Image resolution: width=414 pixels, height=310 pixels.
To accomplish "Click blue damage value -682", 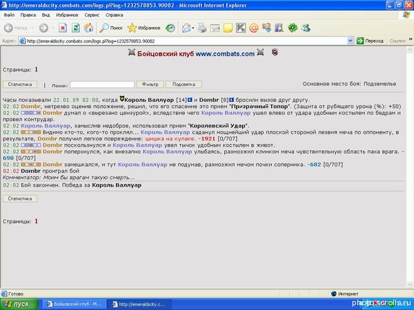I will pyautogui.click(x=314, y=165).
